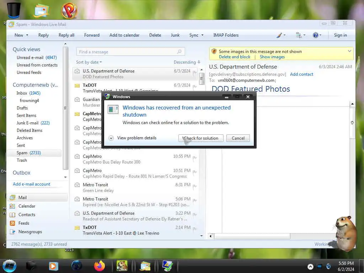Click the Mail icon in bottom navigation
The height and width of the screenshot is (273, 364).
click(x=12, y=198)
